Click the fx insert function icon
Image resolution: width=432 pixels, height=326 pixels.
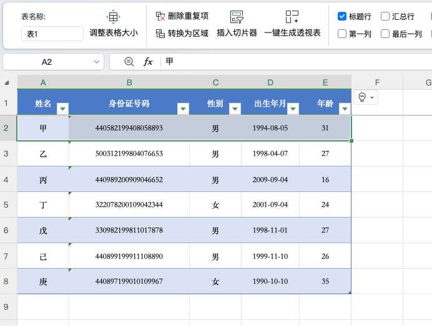point(148,62)
